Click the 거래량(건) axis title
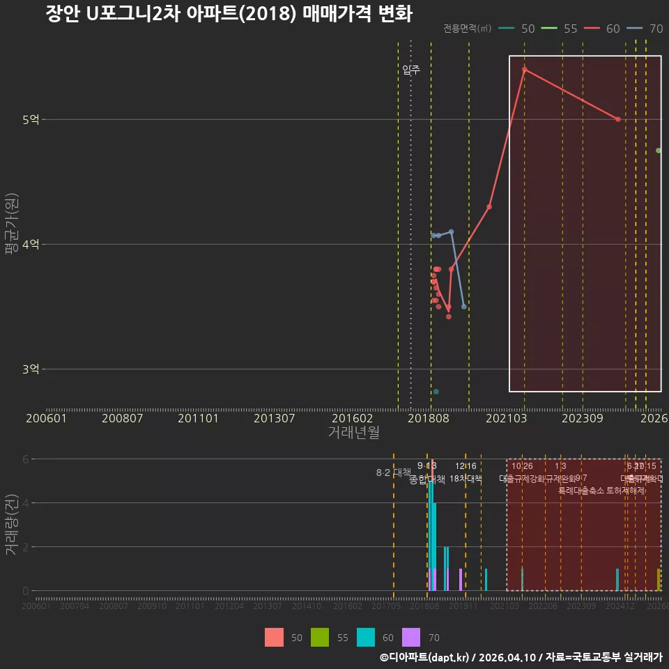Image resolution: width=669 pixels, height=669 pixels. [x=10, y=524]
